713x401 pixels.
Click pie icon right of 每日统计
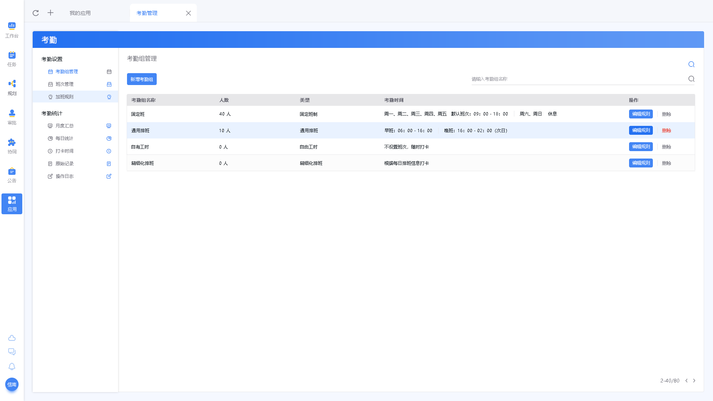(x=109, y=138)
